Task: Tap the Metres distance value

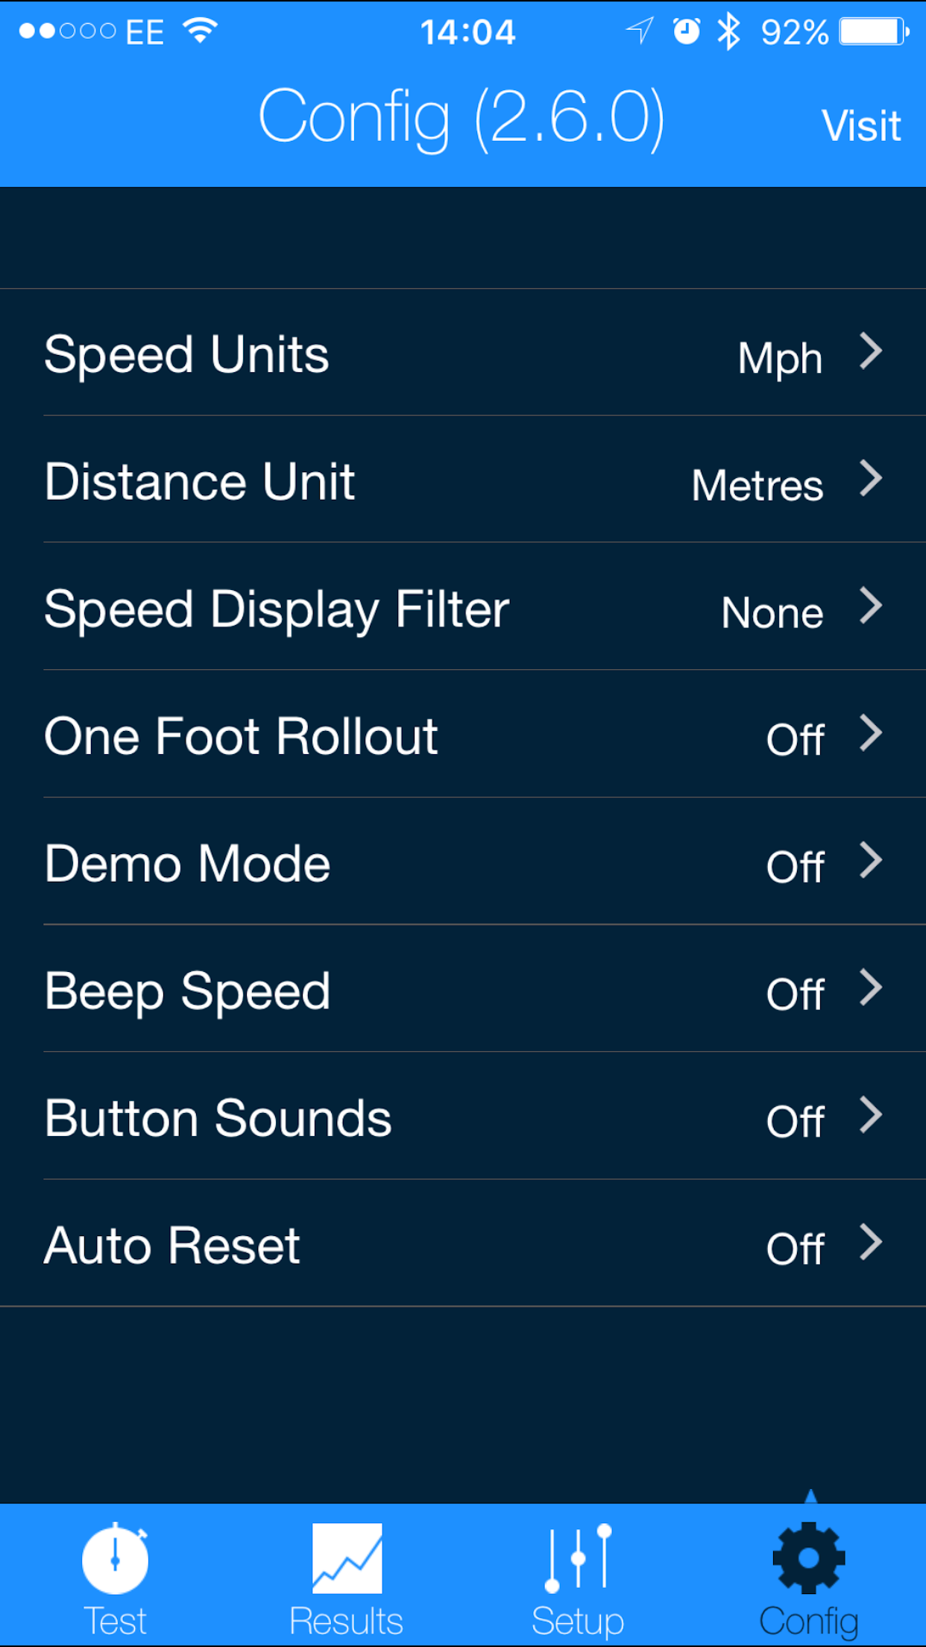Action: 757,486
